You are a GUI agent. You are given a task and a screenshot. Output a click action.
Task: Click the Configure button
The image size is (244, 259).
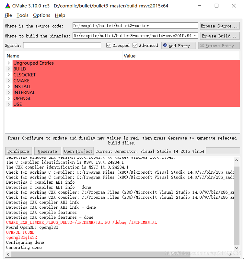[18, 151]
